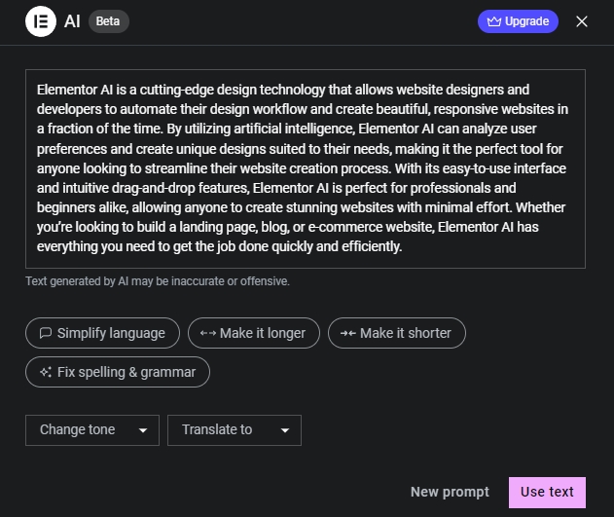Screen dimensions: 614x517
Task: Click the sparkle icon on Fix spelling & grammar
Action: (45, 372)
